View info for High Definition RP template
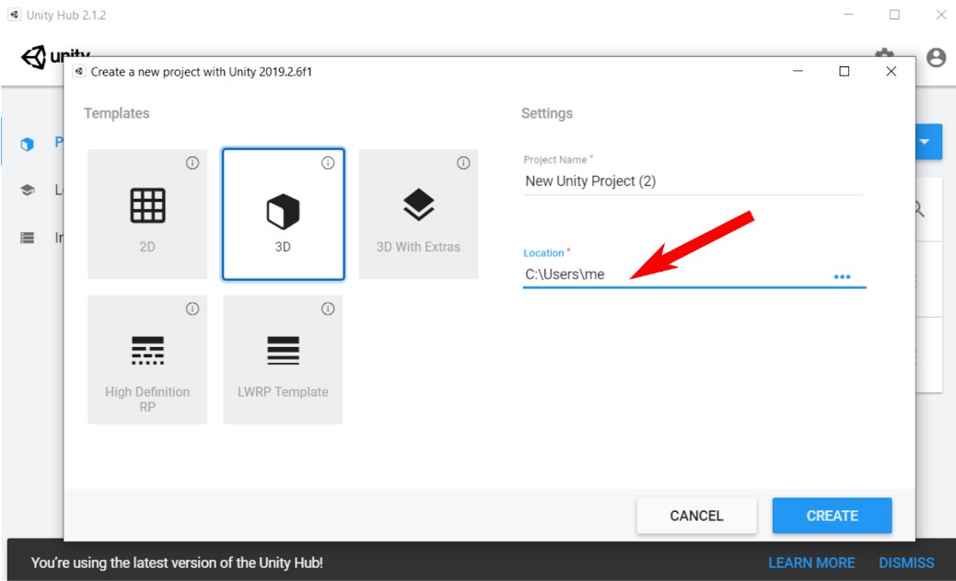This screenshot has width=956, height=581. 192,309
